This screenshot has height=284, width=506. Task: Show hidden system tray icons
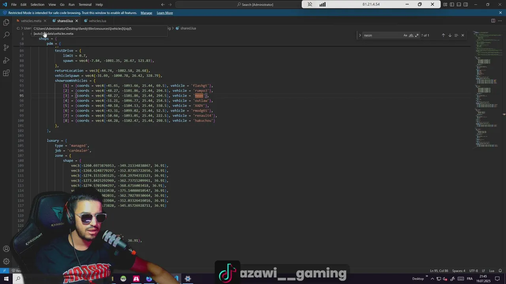[x=432, y=279]
